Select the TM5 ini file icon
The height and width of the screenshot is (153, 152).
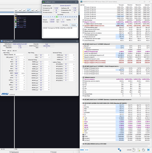click(16, 23)
